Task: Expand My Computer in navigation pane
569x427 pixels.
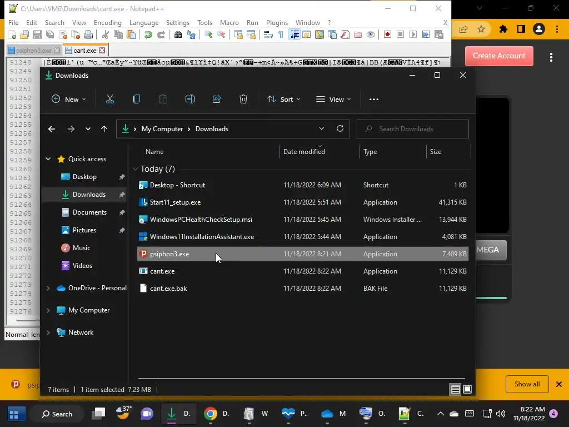Action: coord(48,310)
